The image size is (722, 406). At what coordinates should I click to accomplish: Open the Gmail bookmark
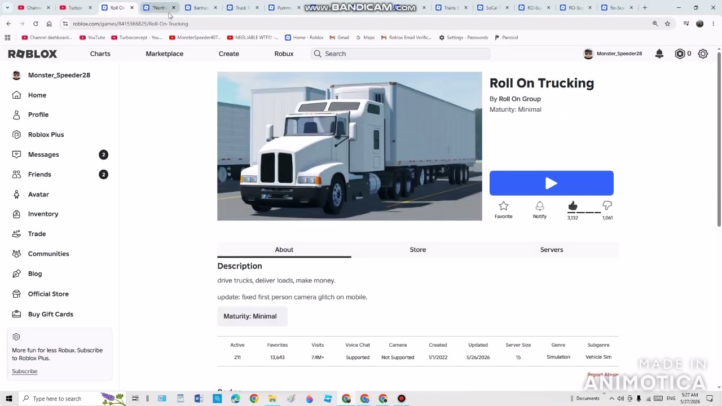(339, 37)
